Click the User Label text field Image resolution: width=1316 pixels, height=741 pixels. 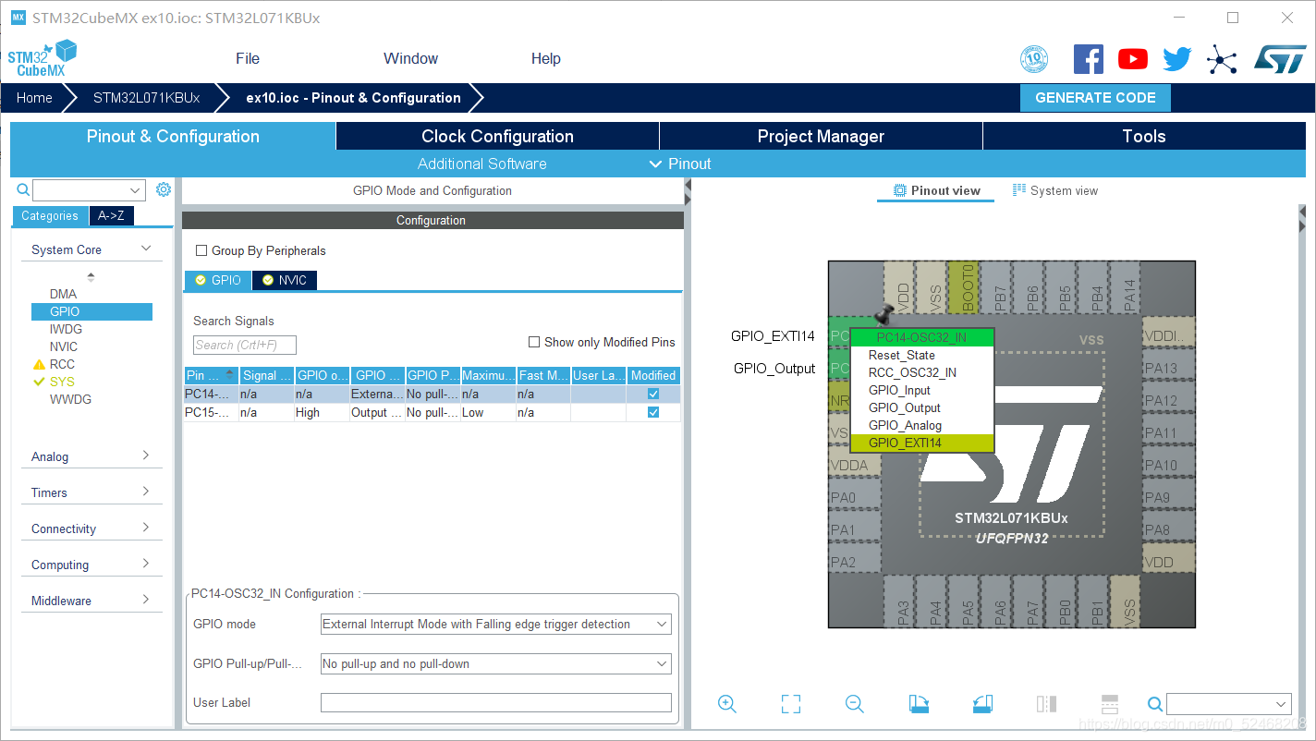[495, 702]
